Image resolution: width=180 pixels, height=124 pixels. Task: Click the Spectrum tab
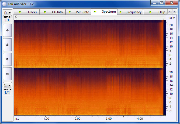click(105, 12)
